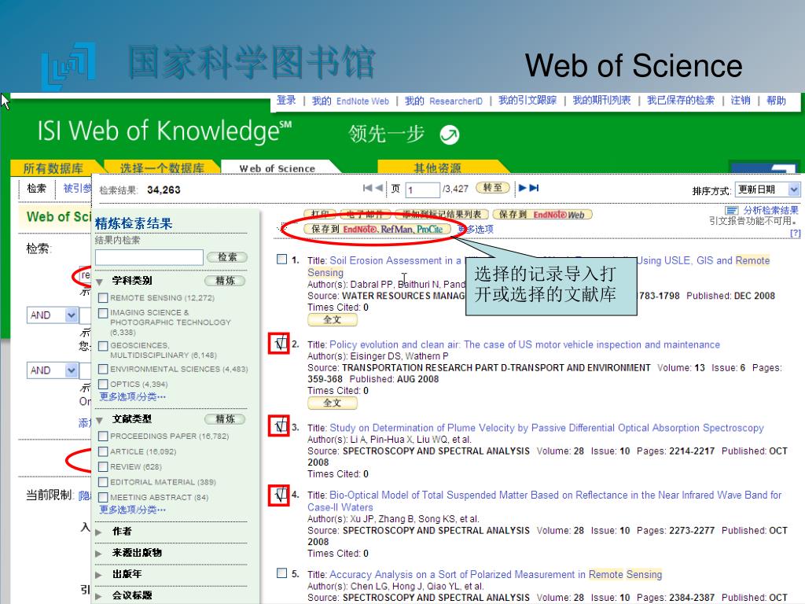Expand the 作者 section

click(98, 532)
